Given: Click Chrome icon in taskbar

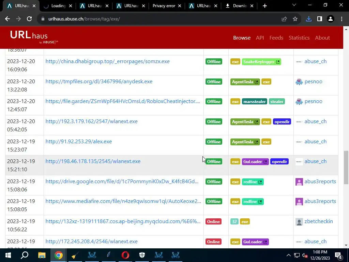Looking at the screenshot, I should coord(59,255).
